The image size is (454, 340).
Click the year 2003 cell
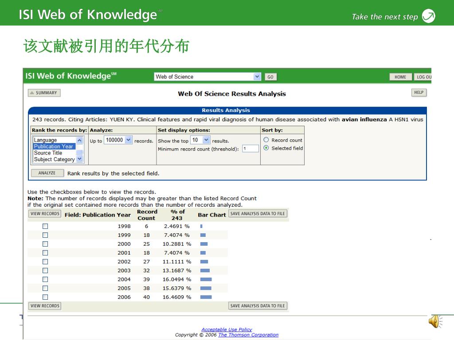click(124, 270)
